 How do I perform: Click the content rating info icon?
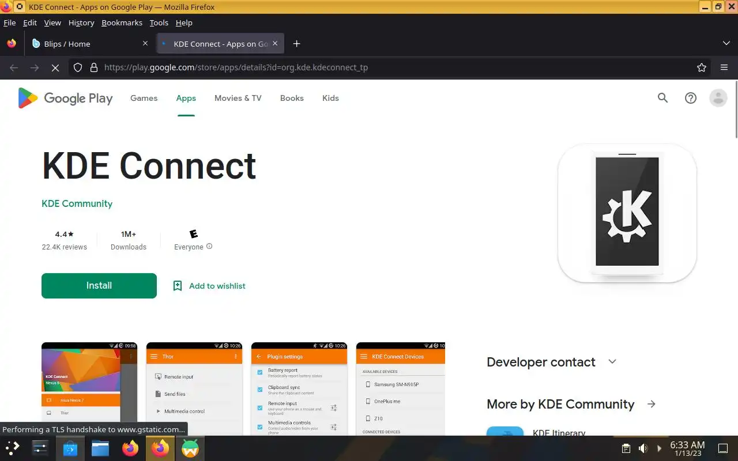pyautogui.click(x=209, y=247)
